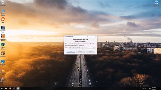The height and width of the screenshot is (90, 161).
Task: Select the My PC shortcut on the desktop
Action: coord(3,12)
